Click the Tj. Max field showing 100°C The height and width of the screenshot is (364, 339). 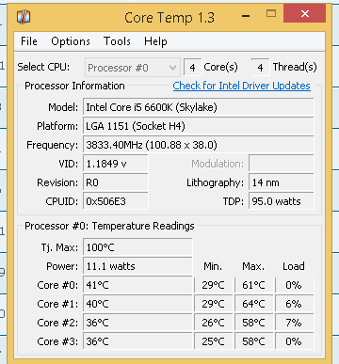(137, 247)
